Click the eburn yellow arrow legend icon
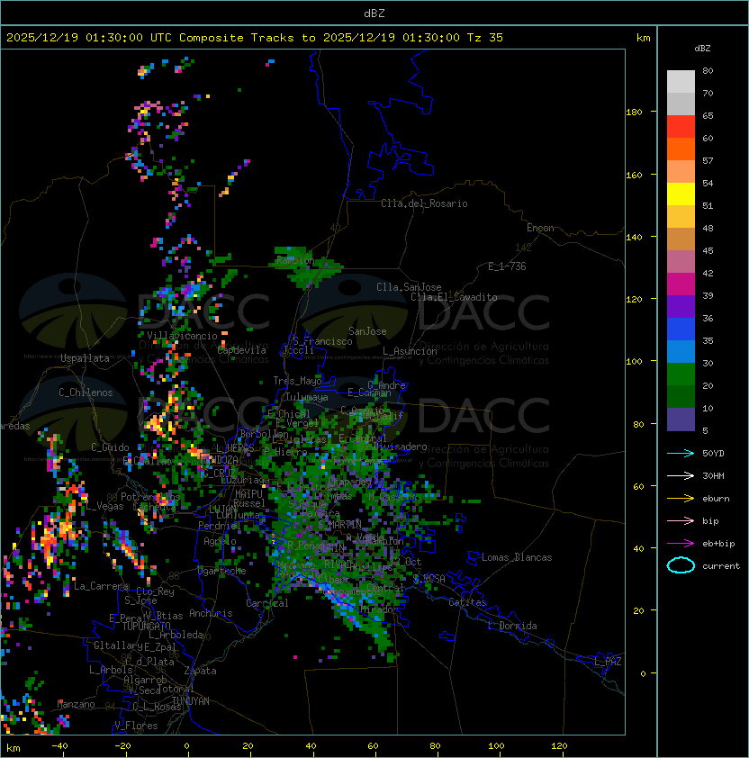The width and height of the screenshot is (749, 758). [681, 499]
